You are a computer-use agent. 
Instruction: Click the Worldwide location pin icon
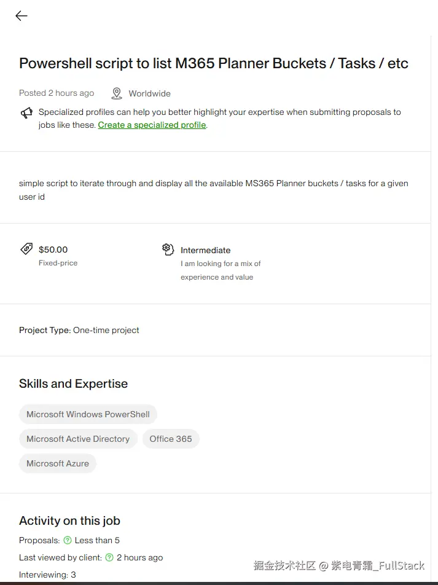(117, 93)
